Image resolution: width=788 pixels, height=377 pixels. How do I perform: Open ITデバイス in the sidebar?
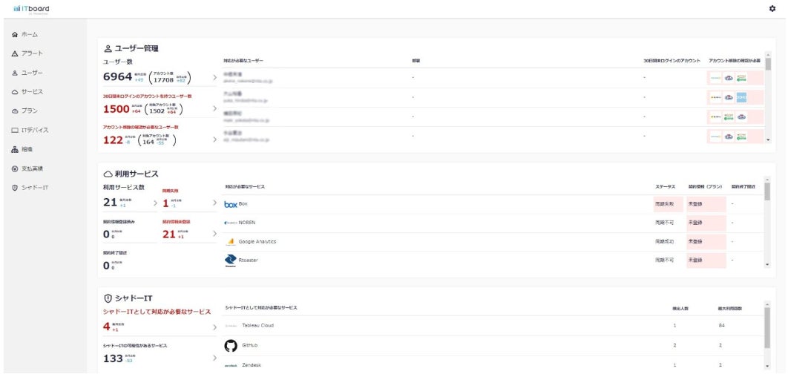tap(30, 130)
